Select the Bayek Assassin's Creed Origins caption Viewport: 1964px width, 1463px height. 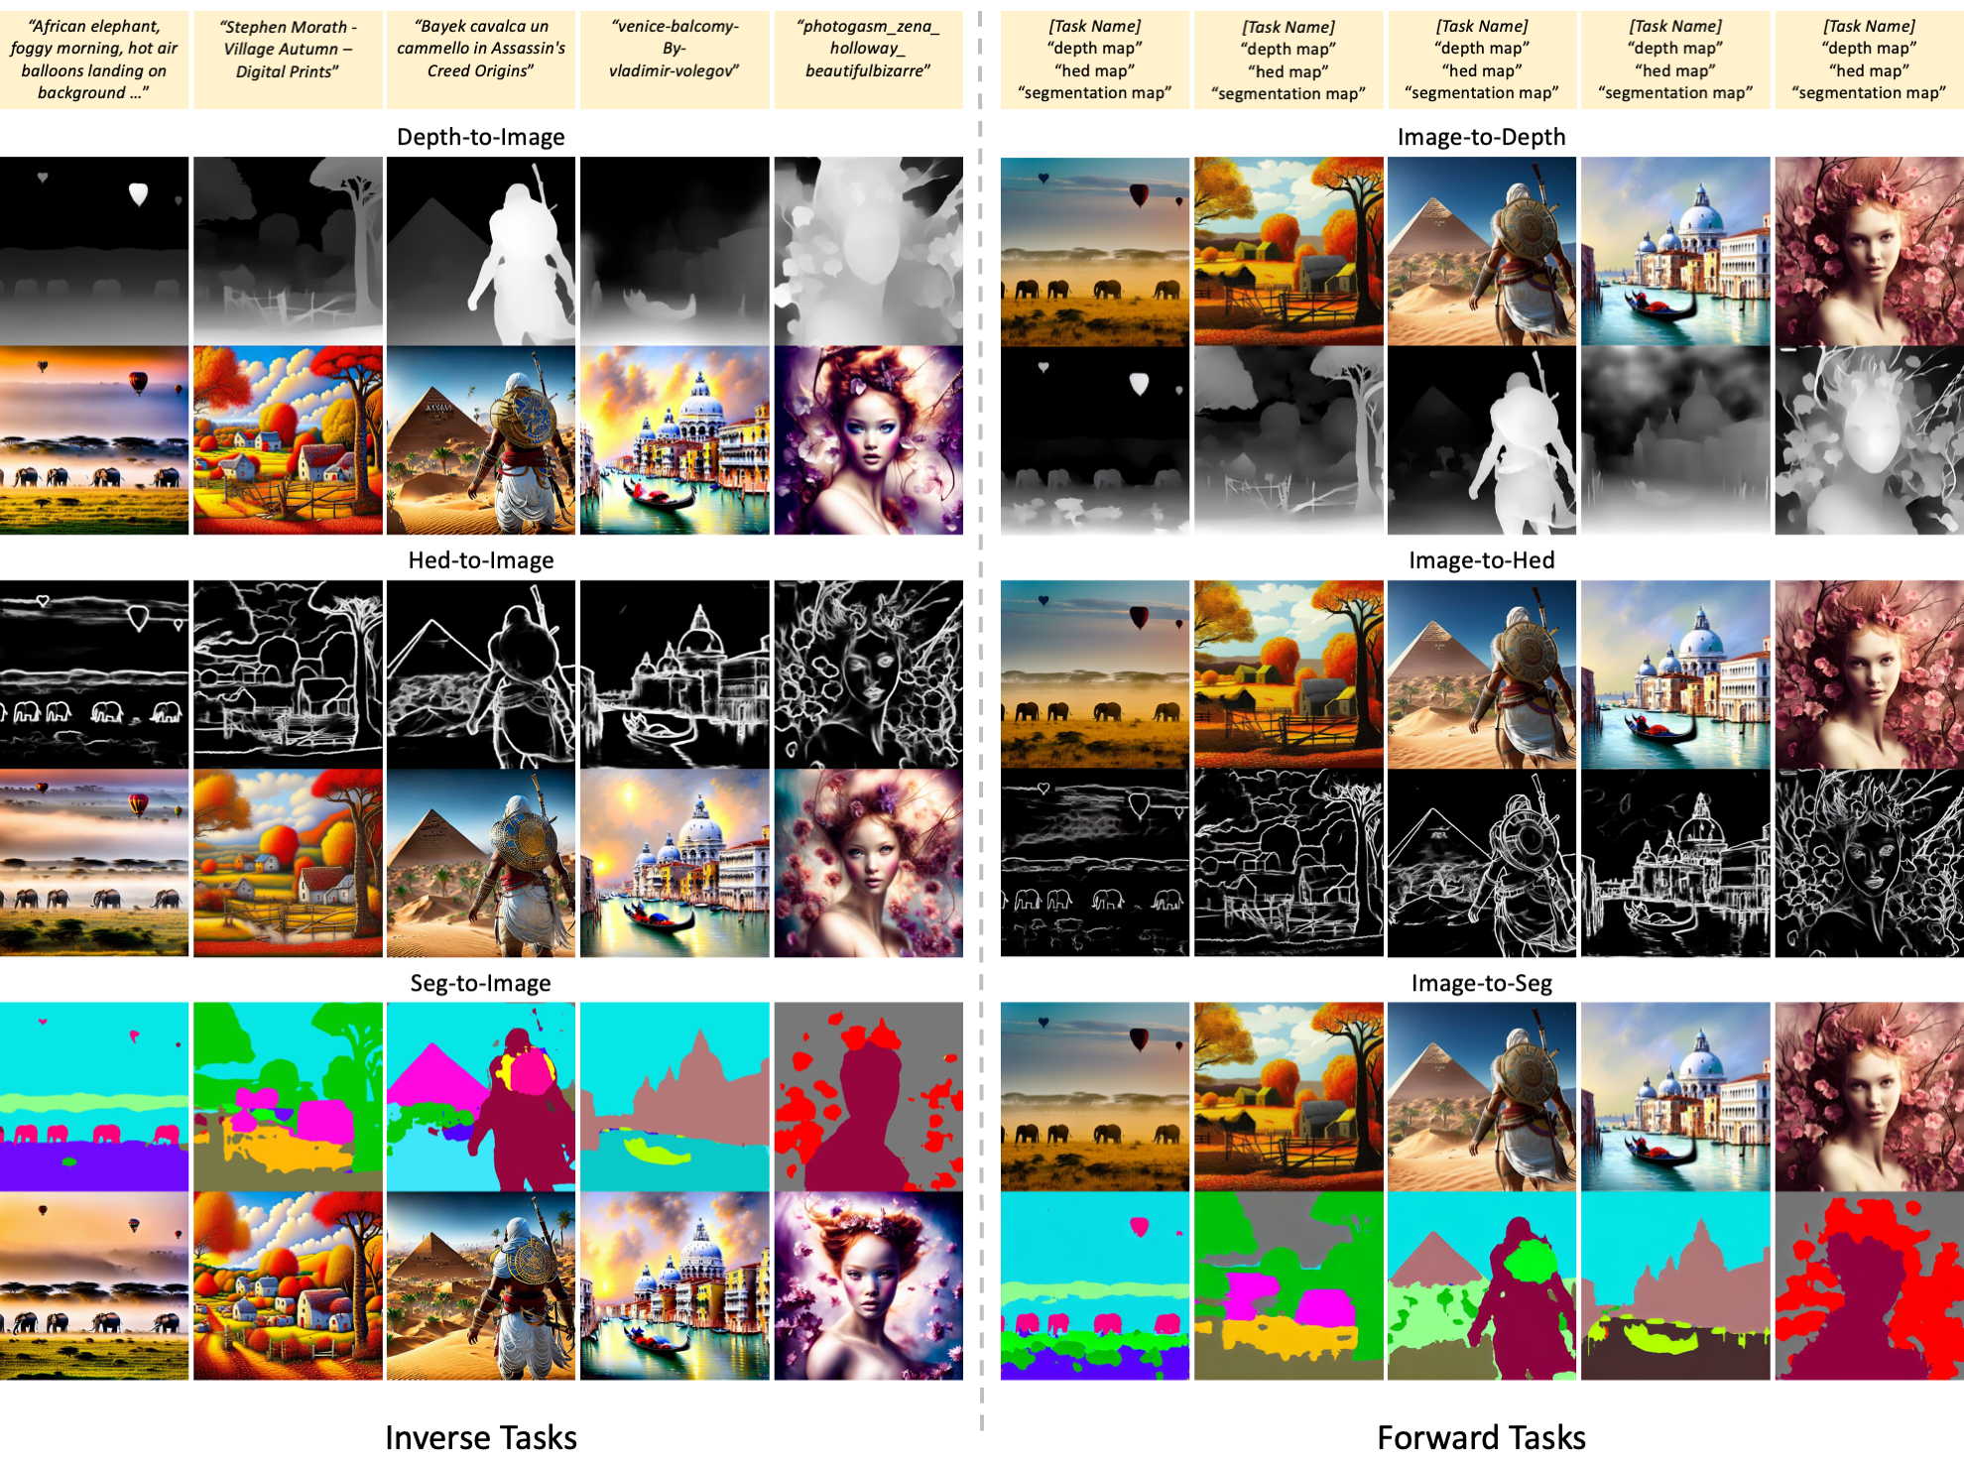click(480, 60)
